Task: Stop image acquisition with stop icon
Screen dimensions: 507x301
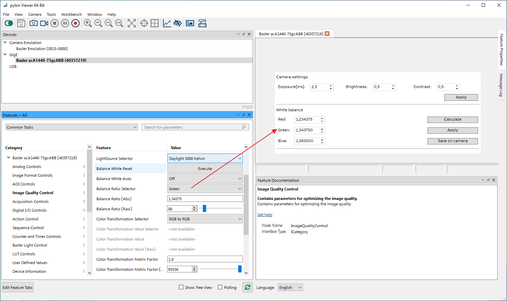Action: pos(55,23)
